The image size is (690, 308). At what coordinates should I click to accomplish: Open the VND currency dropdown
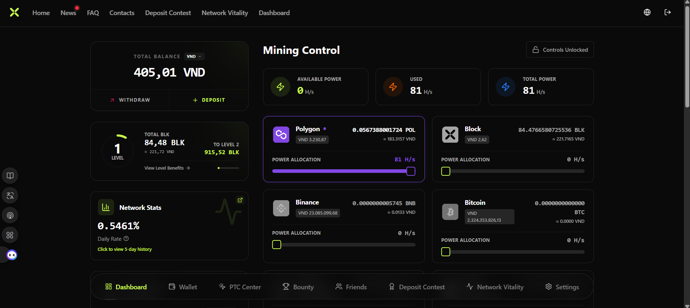194,56
